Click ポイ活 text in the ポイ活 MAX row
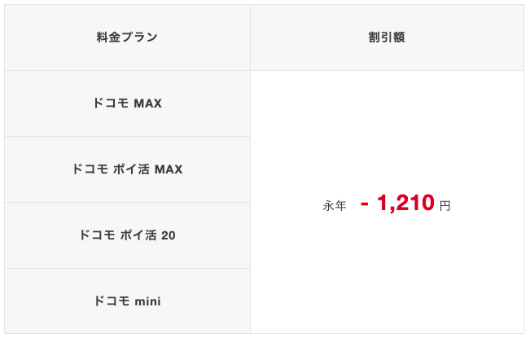This screenshot has height=338, width=530. (131, 169)
